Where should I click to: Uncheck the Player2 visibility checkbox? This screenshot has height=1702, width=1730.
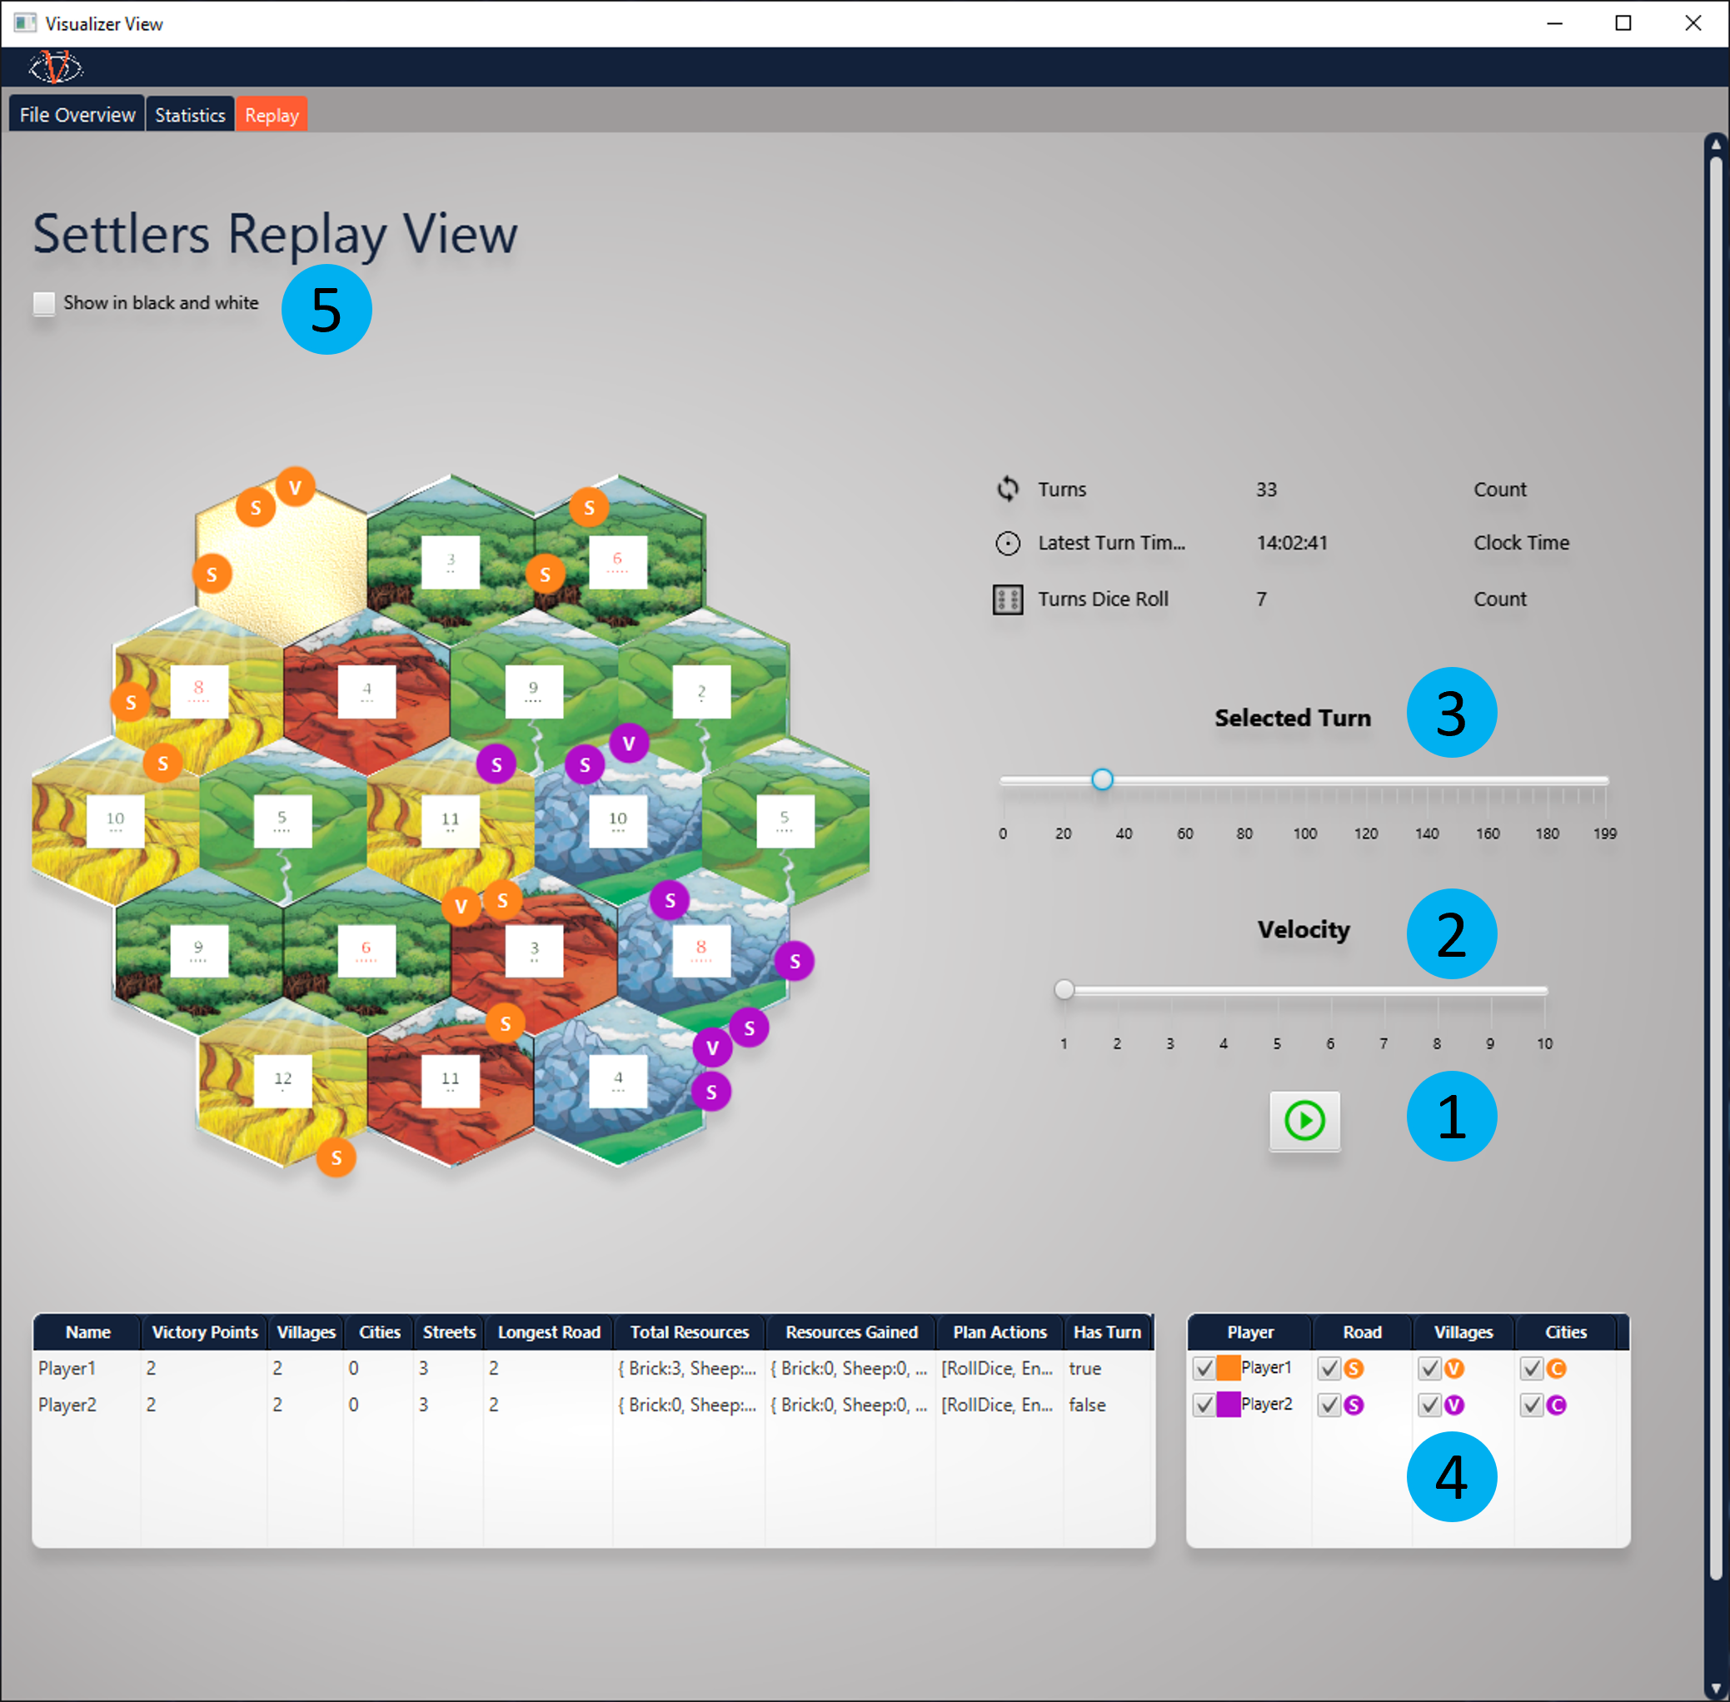(1204, 1405)
